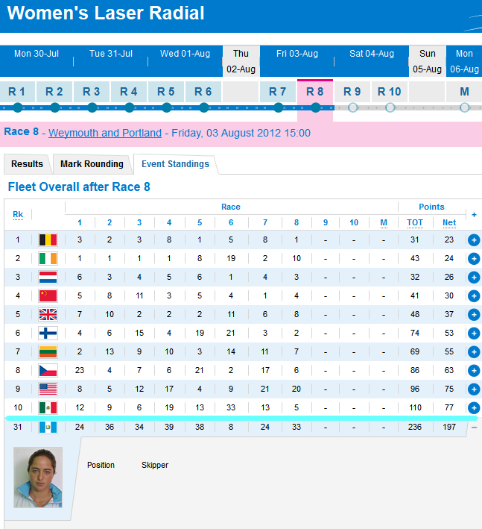
Task: Open the Weymouth and Portland venue link
Action: pos(105,133)
